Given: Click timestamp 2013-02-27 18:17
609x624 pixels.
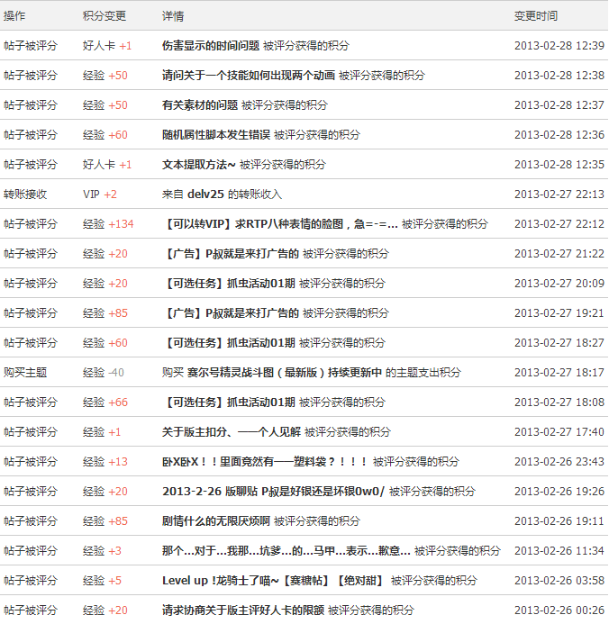Looking at the screenshot, I should [x=559, y=373].
